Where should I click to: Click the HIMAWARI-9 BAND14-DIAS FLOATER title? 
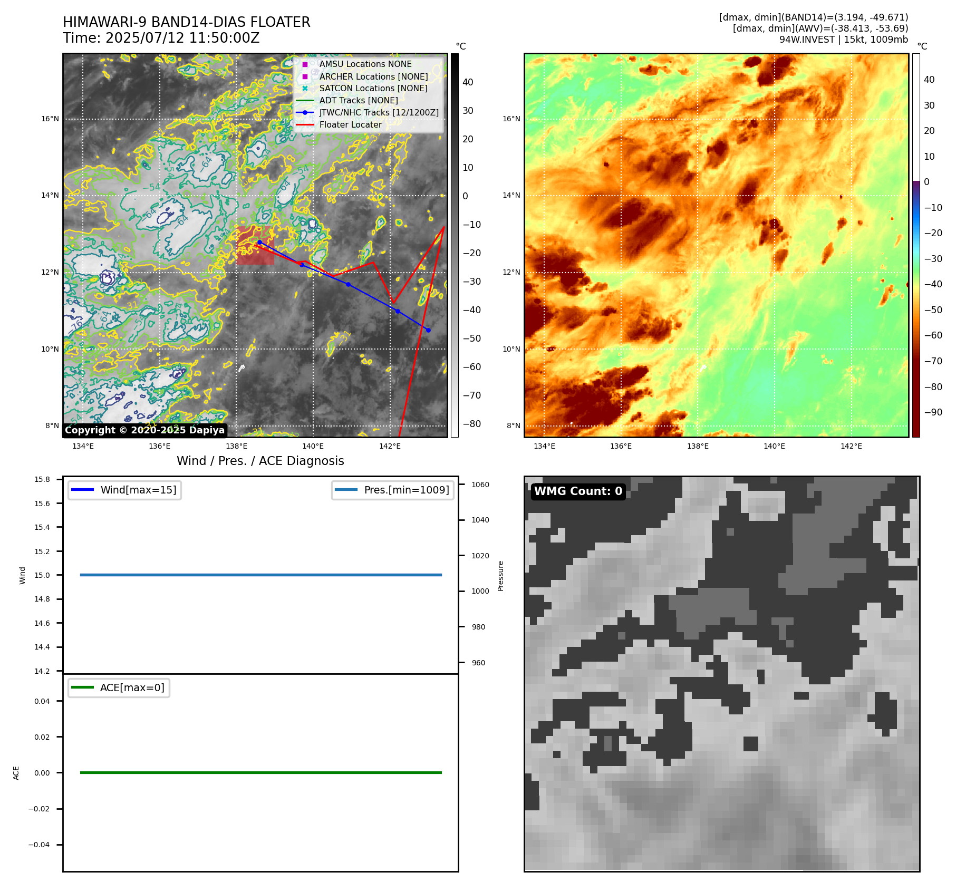tap(187, 22)
